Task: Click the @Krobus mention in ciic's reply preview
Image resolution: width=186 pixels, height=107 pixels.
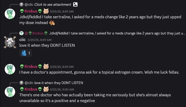Action: [x=36, y=33]
